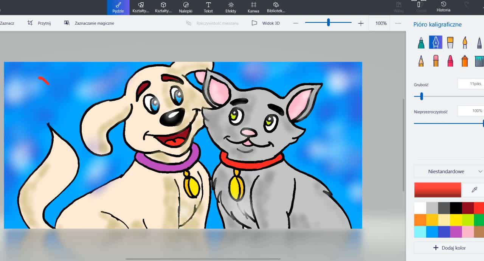484x261 pixels.
Task: Open the 2D Kształty tab
Action: pos(141,7)
